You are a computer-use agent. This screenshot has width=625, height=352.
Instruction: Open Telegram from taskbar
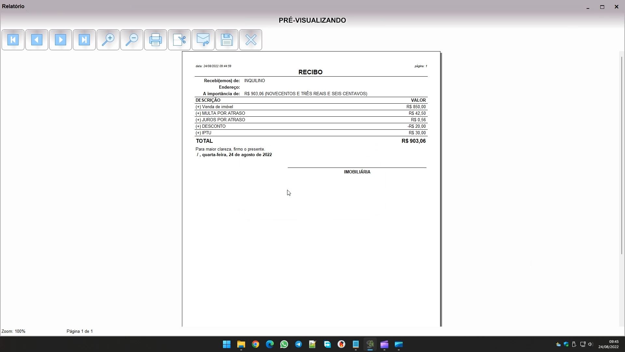point(299,344)
